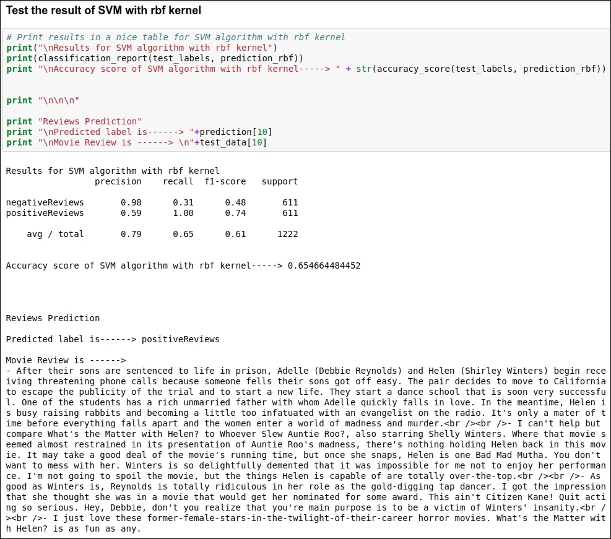This screenshot has width=611, height=539.
Task: Click the test_data[10] code line
Action: coord(136,142)
